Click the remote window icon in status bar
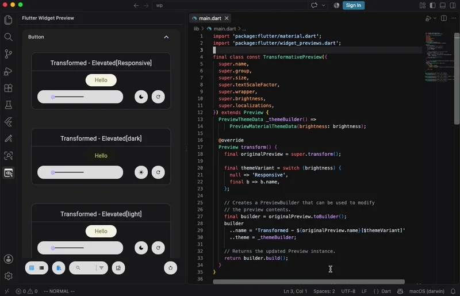This screenshot has height=296, width=460. [7, 291]
